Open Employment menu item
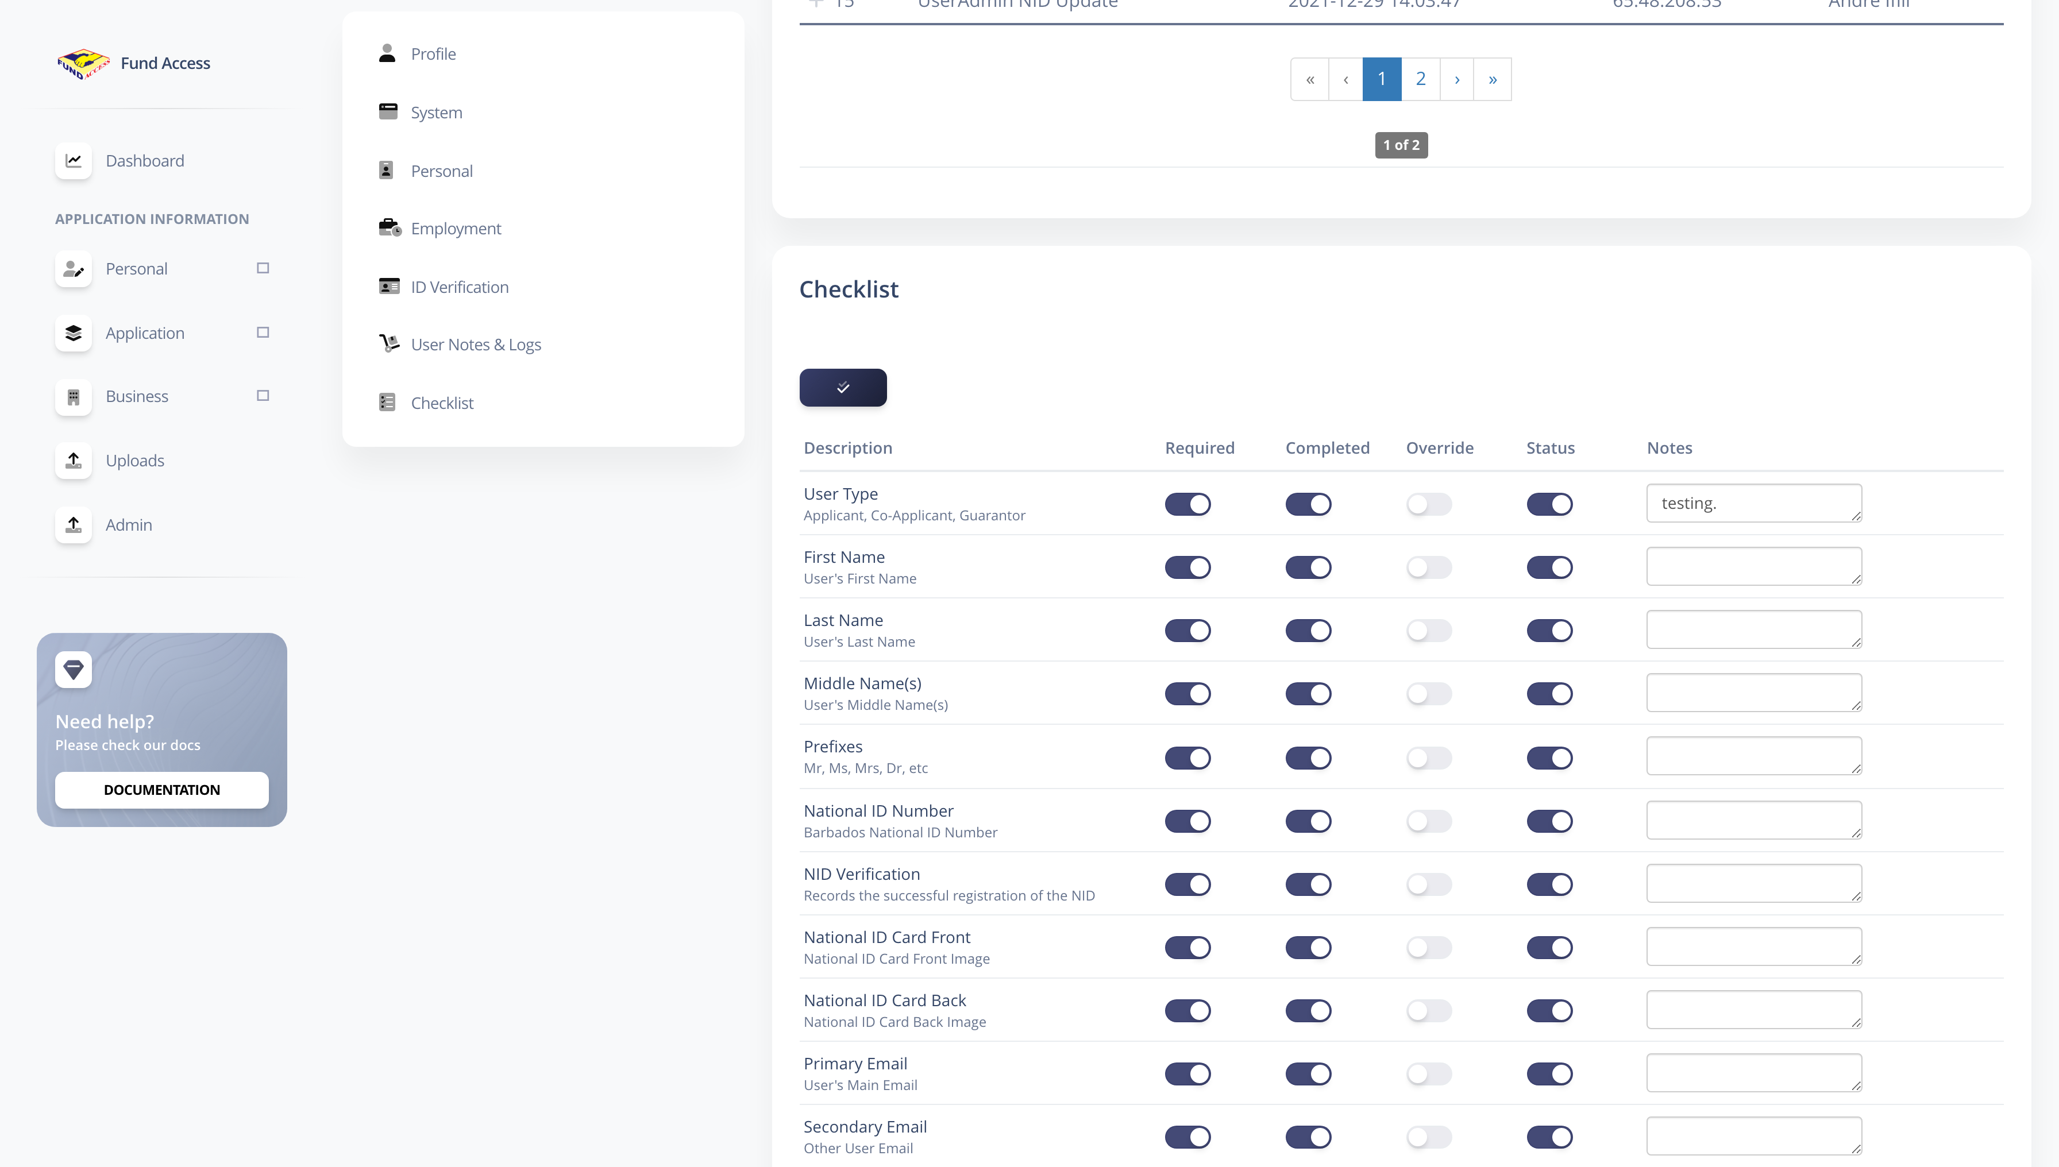Image resolution: width=2059 pixels, height=1167 pixels. point(456,229)
